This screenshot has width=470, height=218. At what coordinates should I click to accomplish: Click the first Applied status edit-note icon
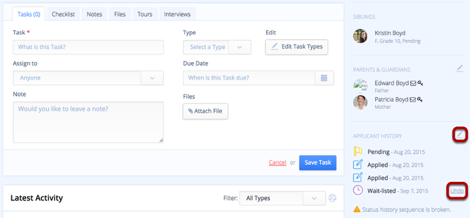pos(358,164)
